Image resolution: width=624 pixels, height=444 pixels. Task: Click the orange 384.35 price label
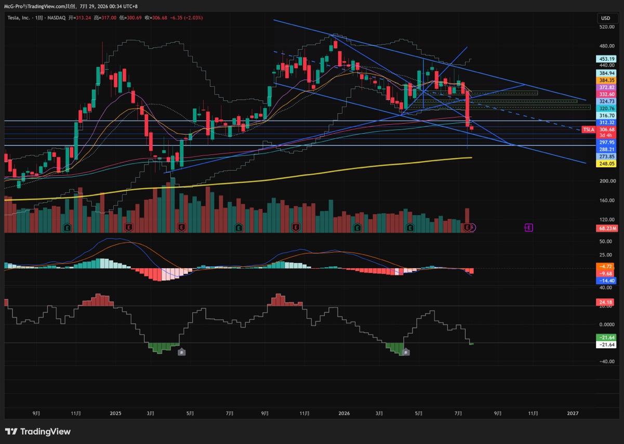606,81
